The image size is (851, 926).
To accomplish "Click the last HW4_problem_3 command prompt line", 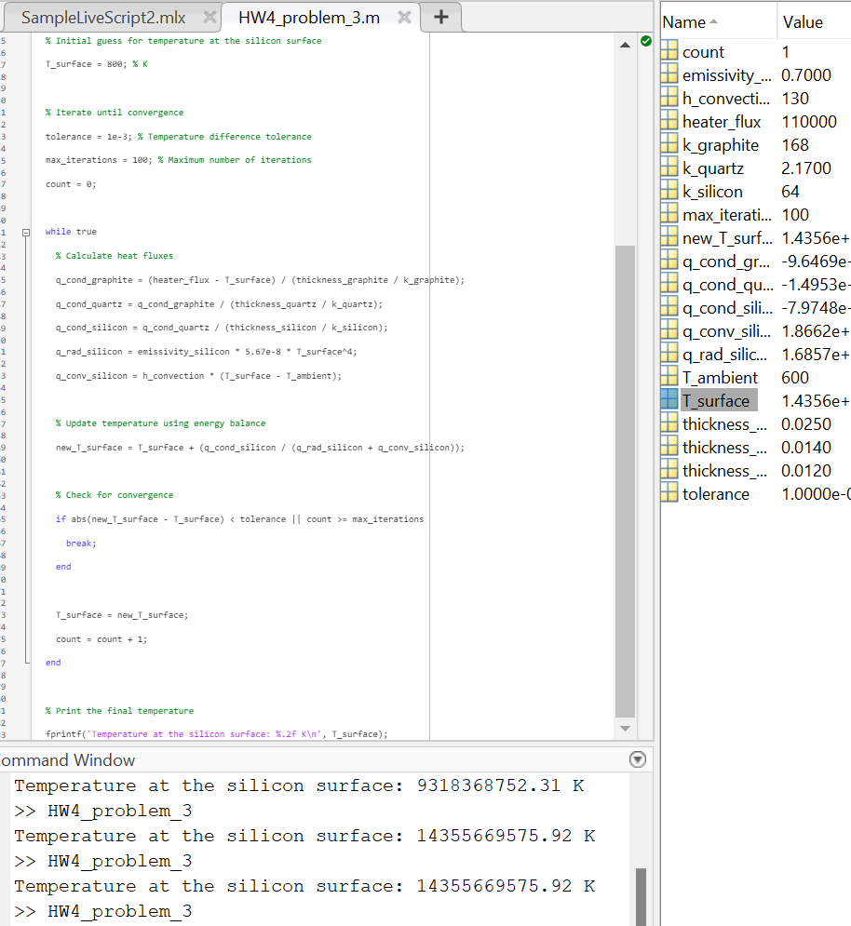I will coord(103,911).
